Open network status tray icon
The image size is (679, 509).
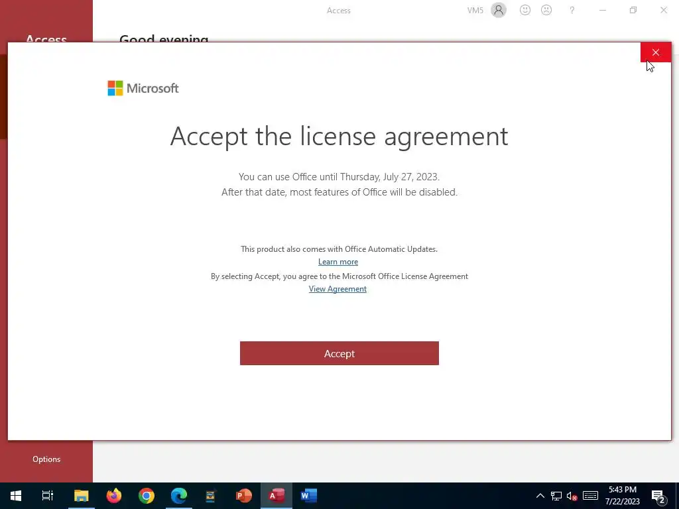[x=556, y=496]
